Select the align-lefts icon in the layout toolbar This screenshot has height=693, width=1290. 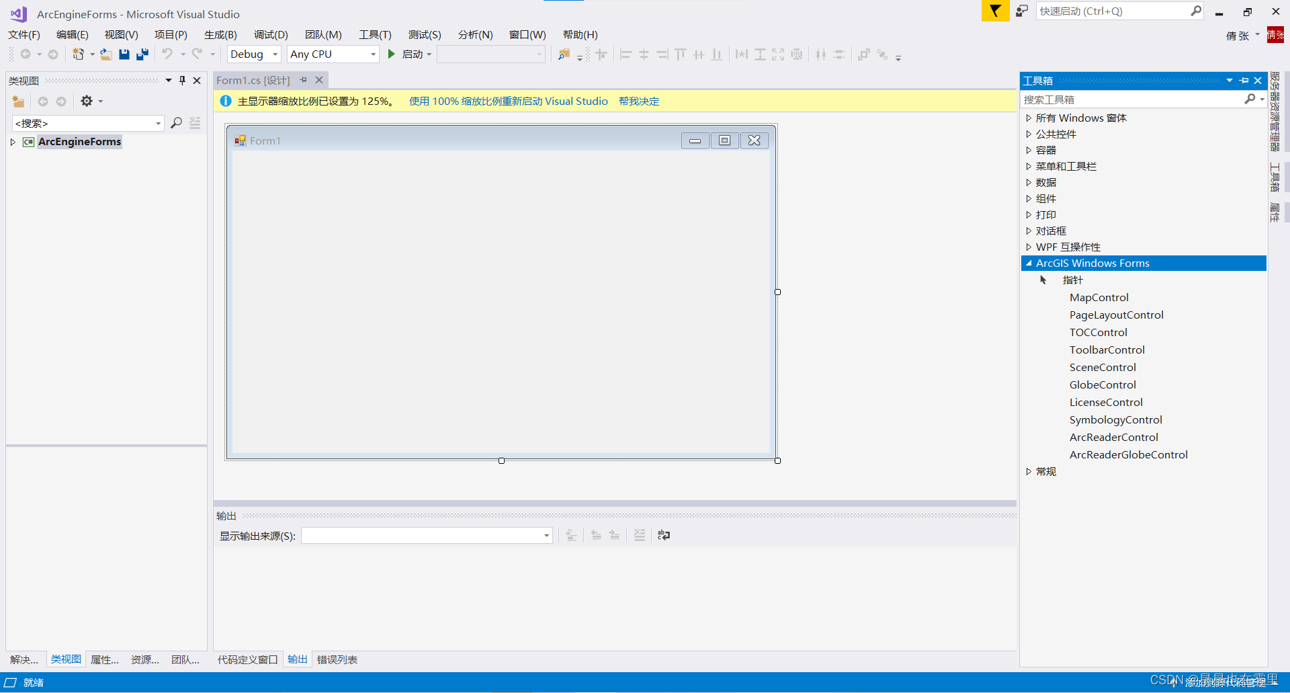click(x=625, y=54)
